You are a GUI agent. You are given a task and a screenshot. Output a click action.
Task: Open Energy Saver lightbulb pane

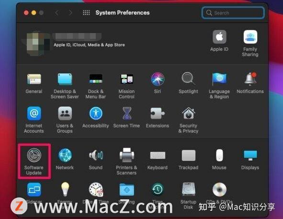click(65, 189)
